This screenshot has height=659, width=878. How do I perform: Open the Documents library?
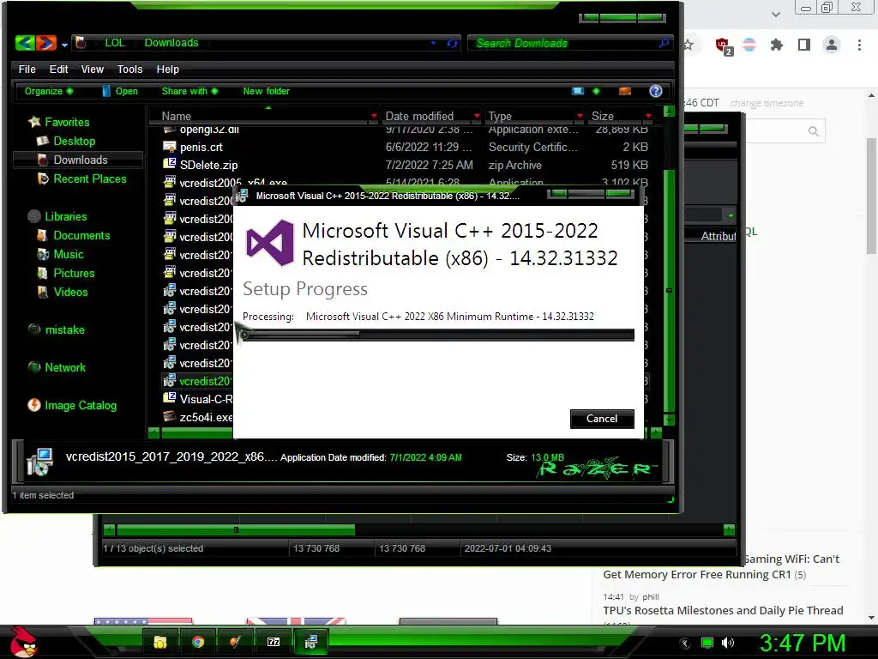coord(74,235)
